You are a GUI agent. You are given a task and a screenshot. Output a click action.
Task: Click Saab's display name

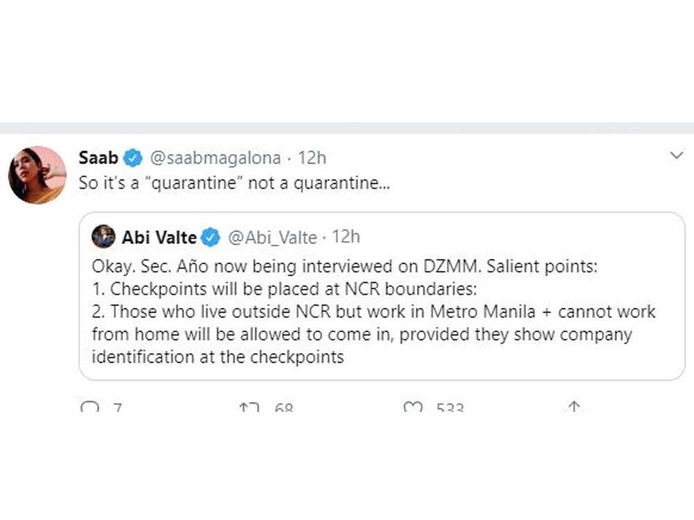98,157
